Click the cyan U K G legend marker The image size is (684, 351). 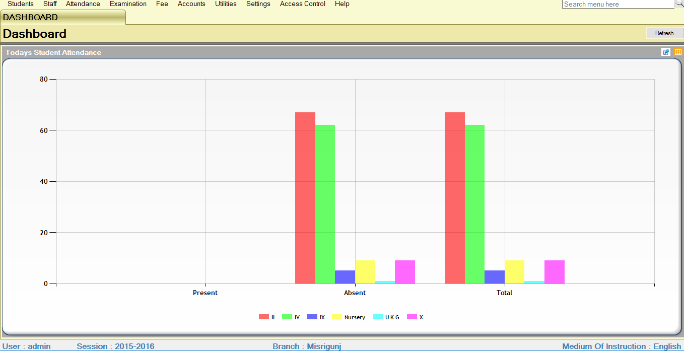(378, 317)
